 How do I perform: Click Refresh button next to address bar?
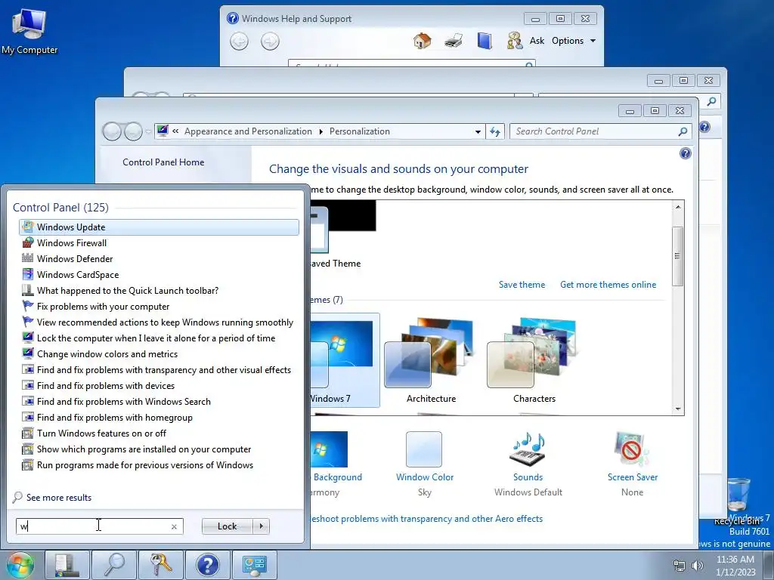(495, 131)
